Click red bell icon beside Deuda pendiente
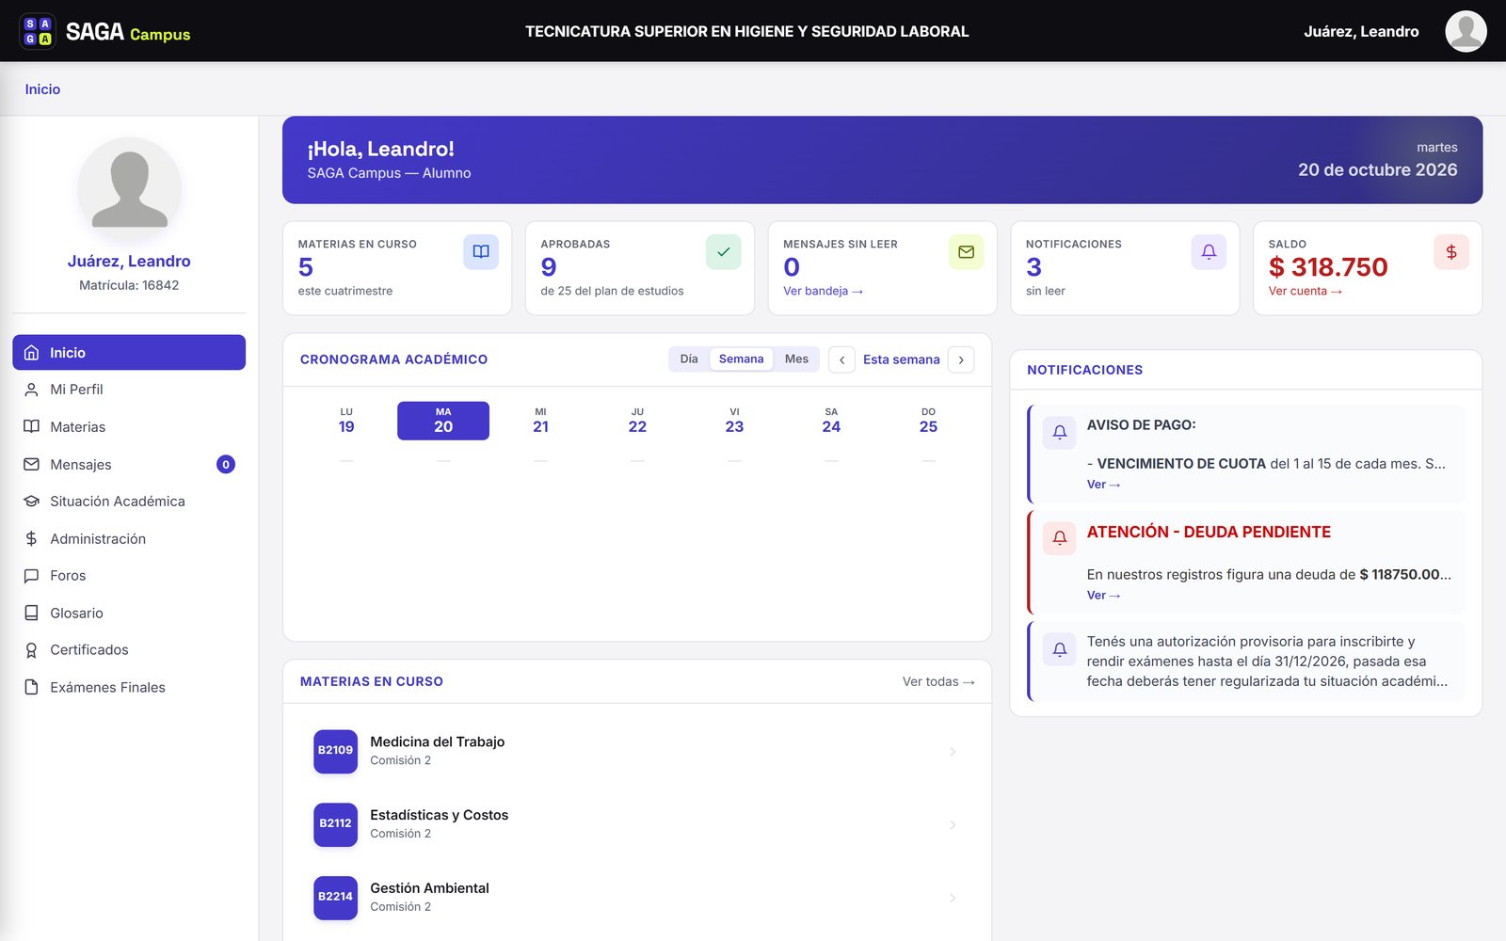Screen dimensions: 1506x941 pyautogui.click(x=1060, y=538)
